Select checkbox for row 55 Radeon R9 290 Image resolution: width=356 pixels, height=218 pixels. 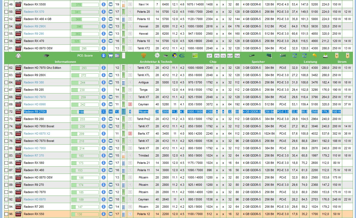6,34
